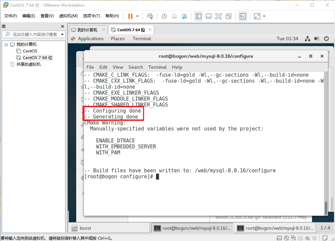Open the snapshot manager icon

[x=184, y=16]
